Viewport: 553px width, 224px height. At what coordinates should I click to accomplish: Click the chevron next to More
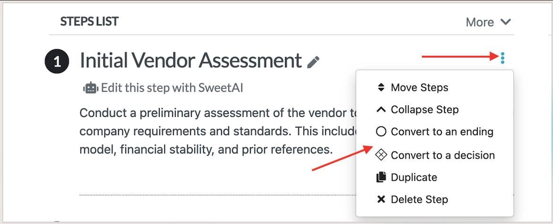(x=506, y=22)
